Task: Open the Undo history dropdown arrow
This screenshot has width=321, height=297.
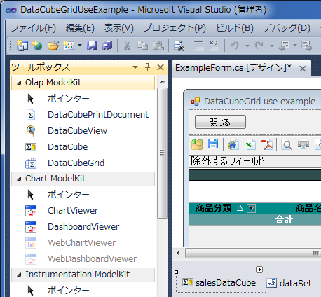Action: pos(247,46)
